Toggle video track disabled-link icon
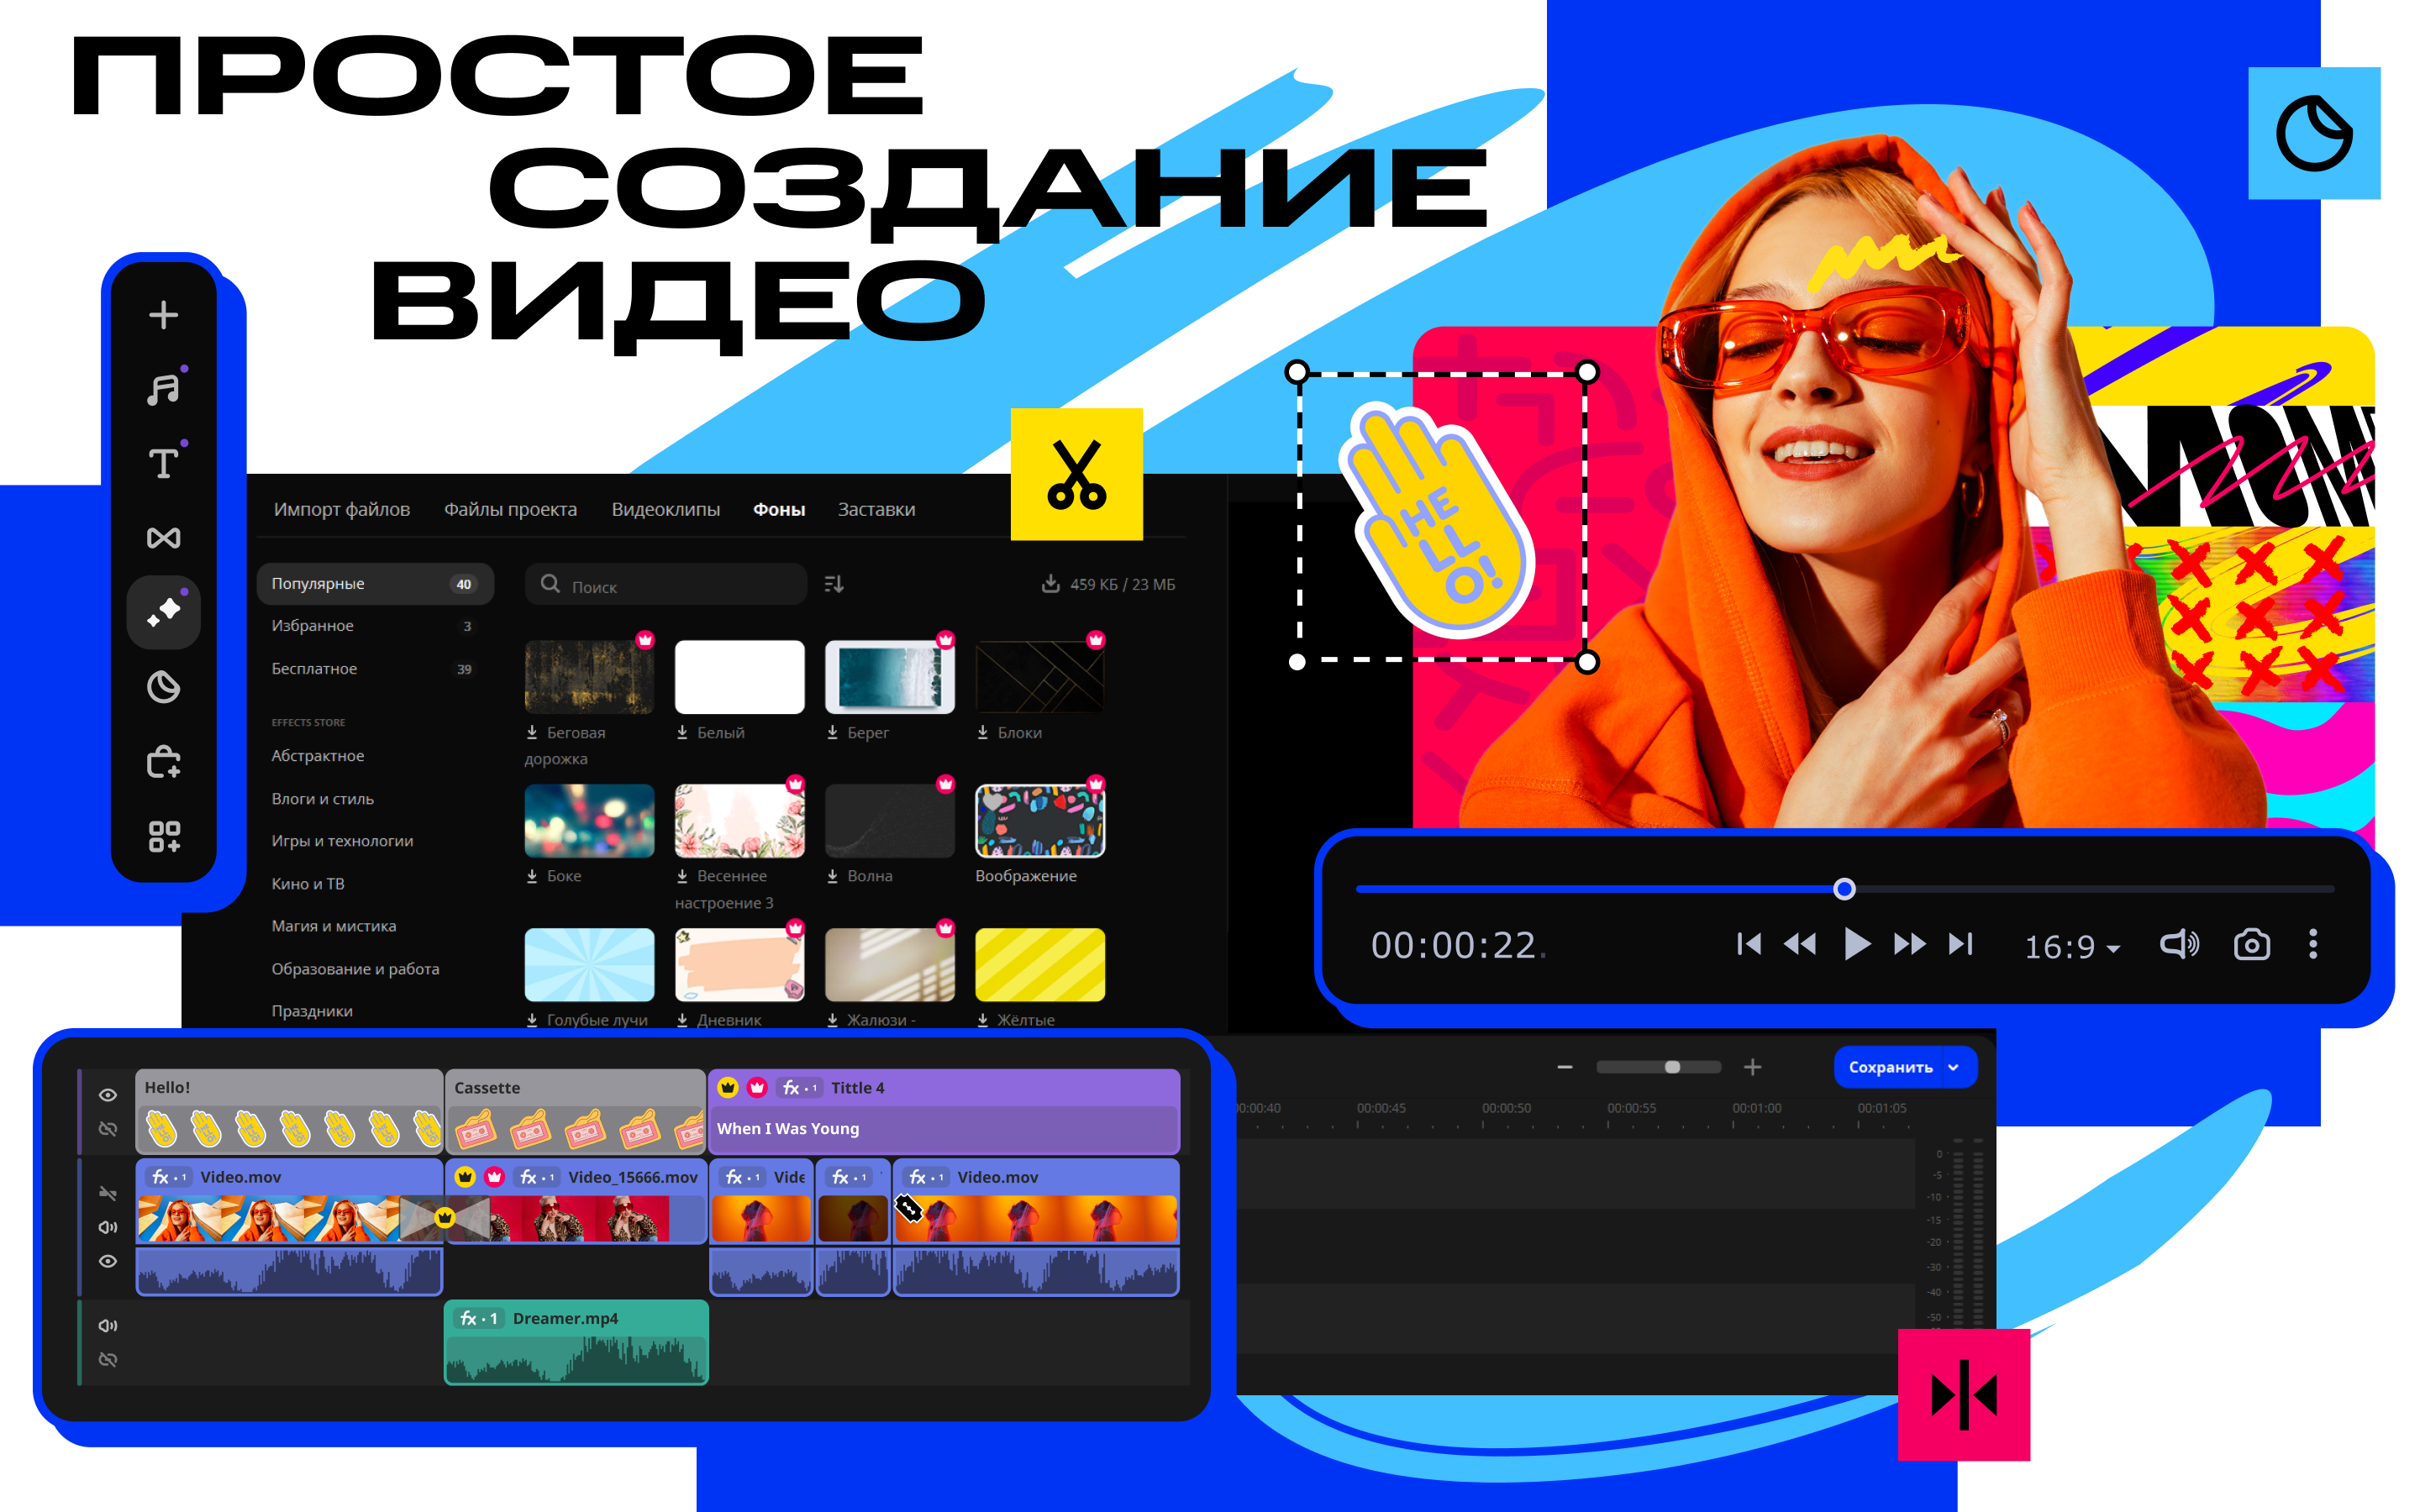2420x1512 pixels. coord(108,1193)
